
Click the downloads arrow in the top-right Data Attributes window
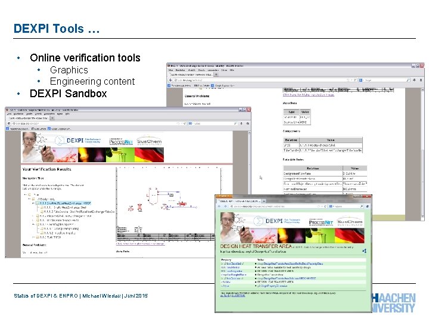pos(414,80)
